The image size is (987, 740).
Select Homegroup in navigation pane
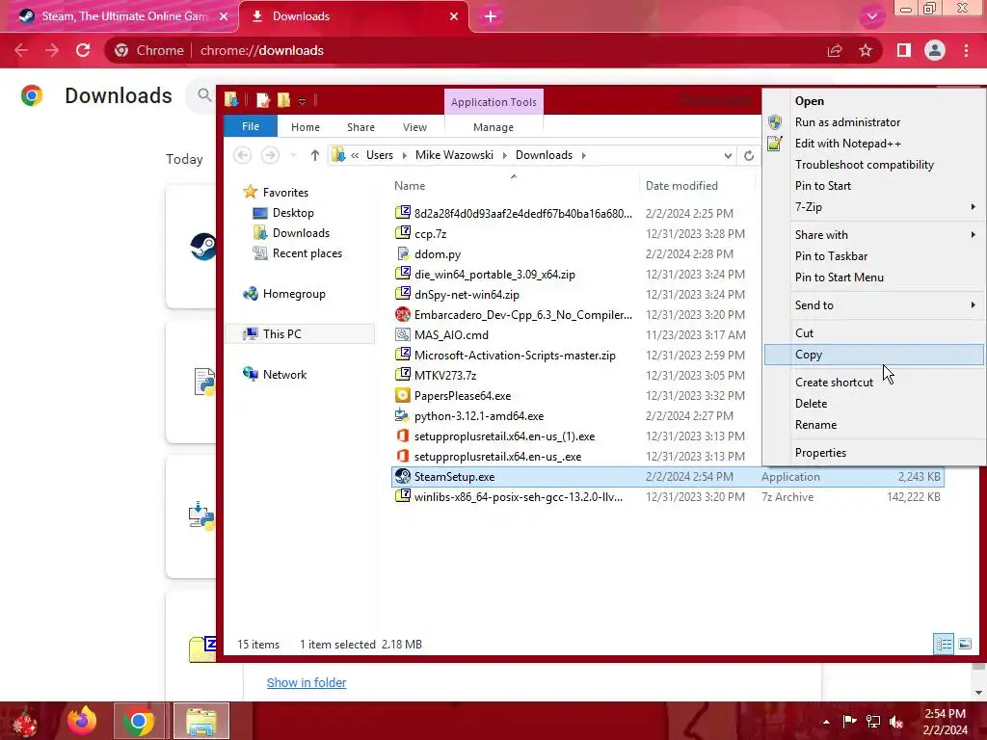tap(294, 294)
